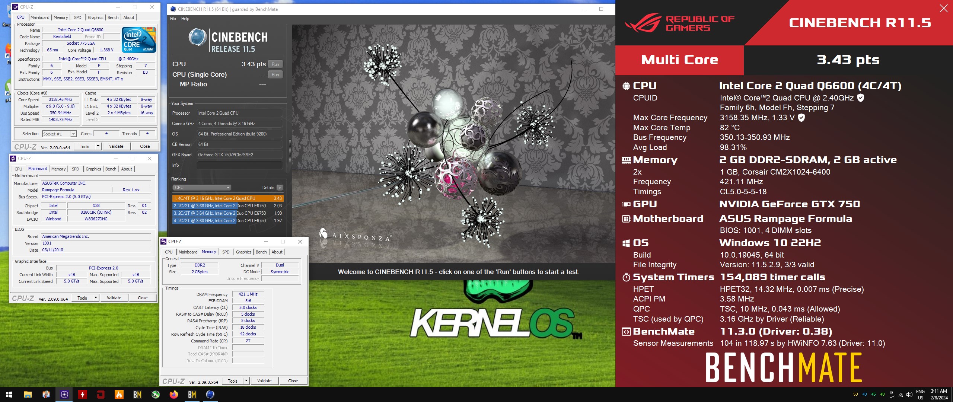
Task: Click Multi Core label in BenchMate
Action: point(679,60)
